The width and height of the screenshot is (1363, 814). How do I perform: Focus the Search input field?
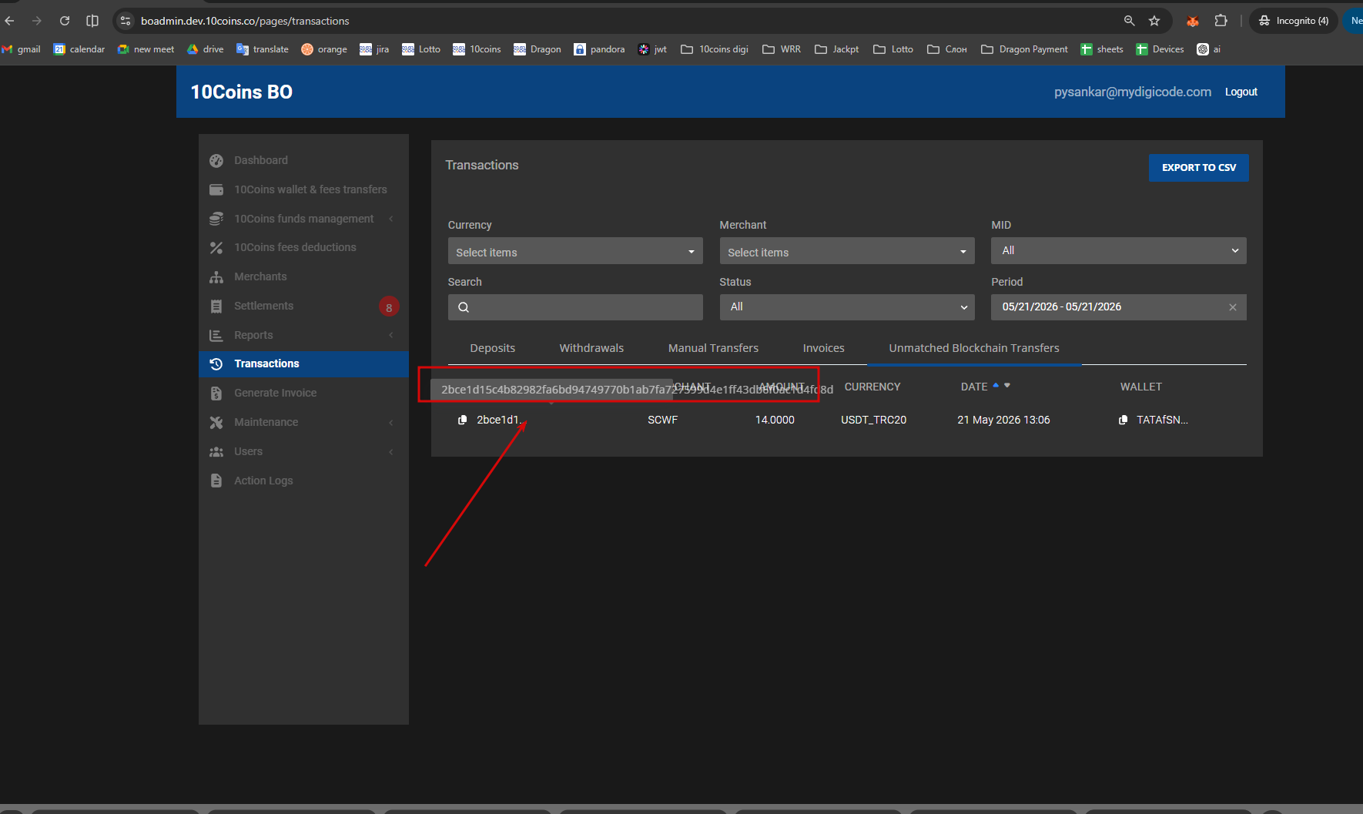[x=575, y=307]
